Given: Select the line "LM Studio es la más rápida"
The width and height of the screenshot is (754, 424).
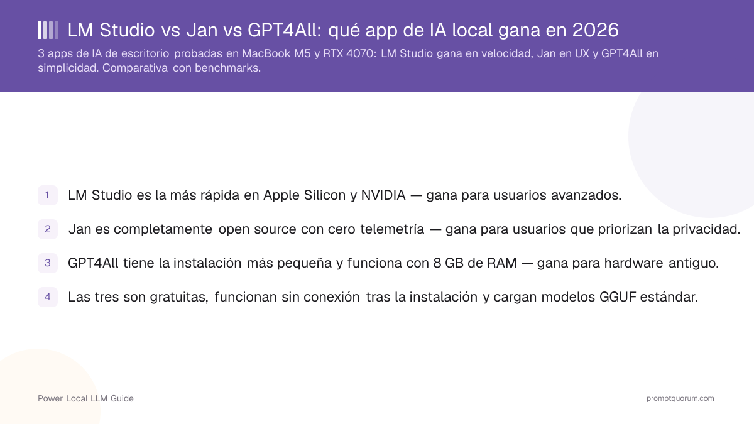Looking at the screenshot, I should pos(344,195).
